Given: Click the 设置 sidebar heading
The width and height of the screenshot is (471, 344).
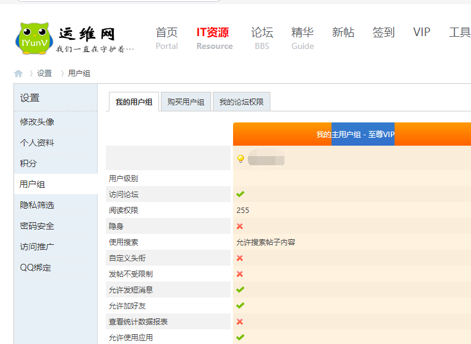Looking at the screenshot, I should click(30, 98).
